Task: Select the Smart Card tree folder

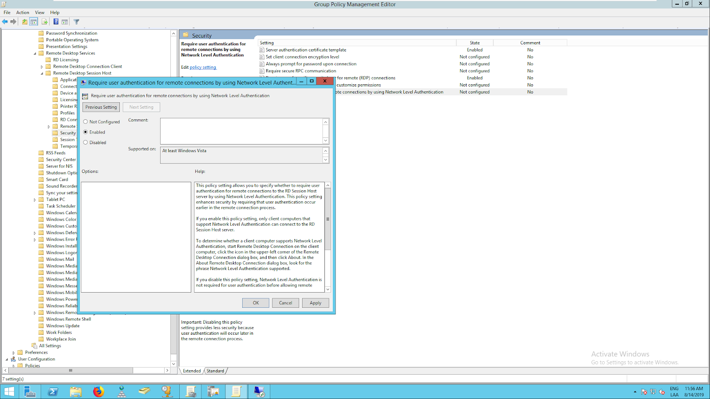Action: (57, 180)
